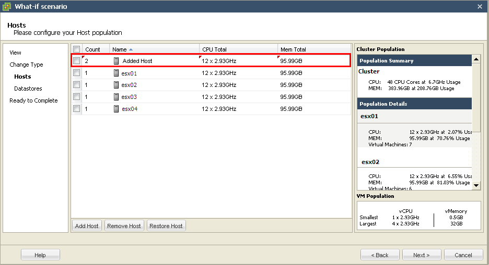
Task: Check the Added Host row checkbox
Action: 76,61
